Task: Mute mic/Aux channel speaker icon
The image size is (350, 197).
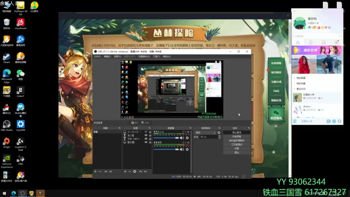Action: [x=182, y=138]
